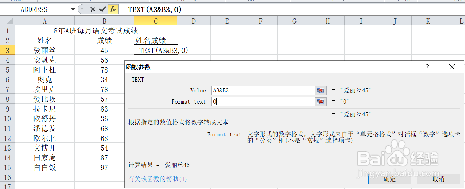Screen dimensions: 465x189
Task: Click cell containing 奥克
Action: click(45, 80)
